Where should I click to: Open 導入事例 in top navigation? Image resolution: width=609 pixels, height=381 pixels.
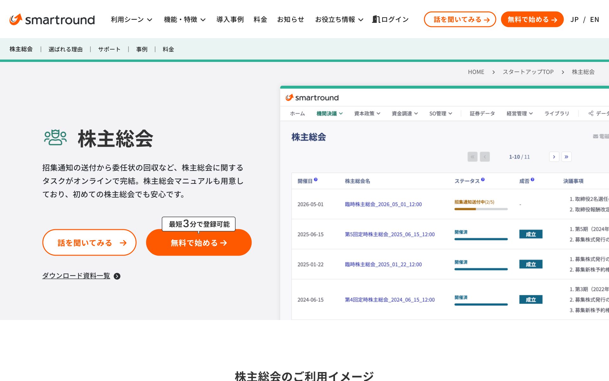(x=230, y=20)
